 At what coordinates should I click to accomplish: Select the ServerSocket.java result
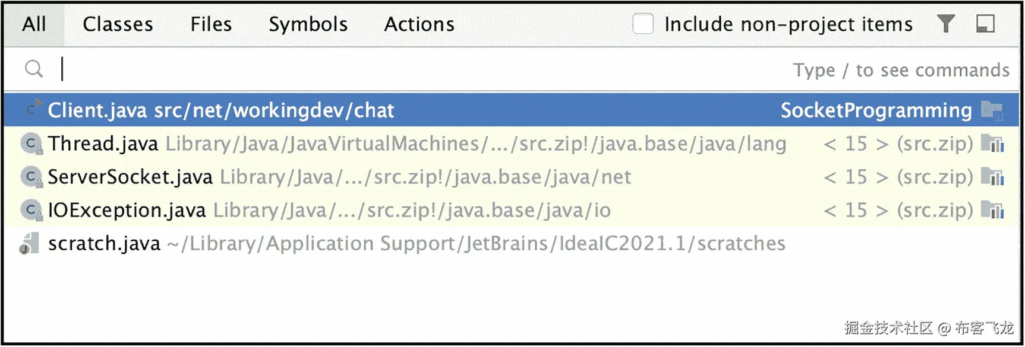coord(130,177)
